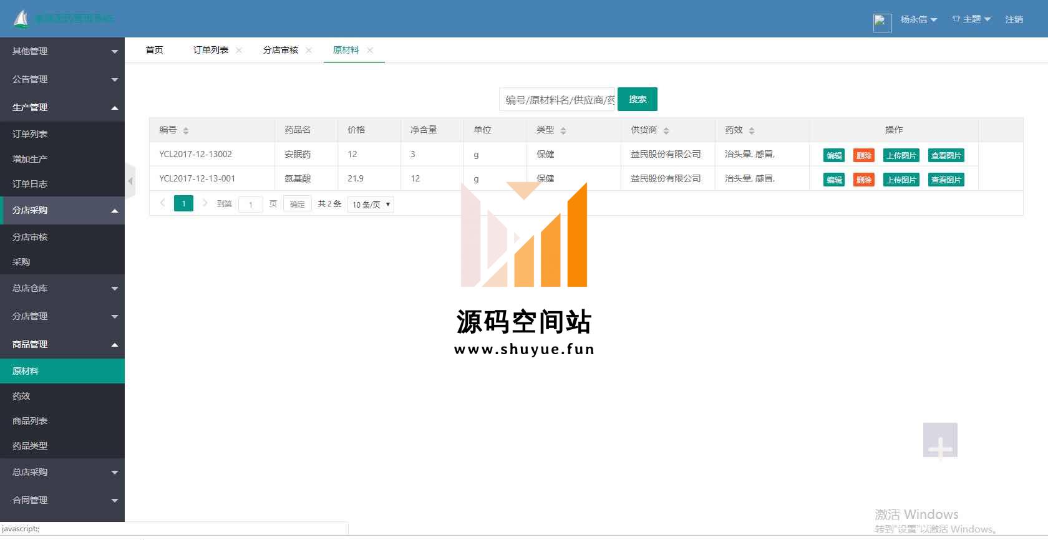Click the 搜索 search button

point(638,99)
